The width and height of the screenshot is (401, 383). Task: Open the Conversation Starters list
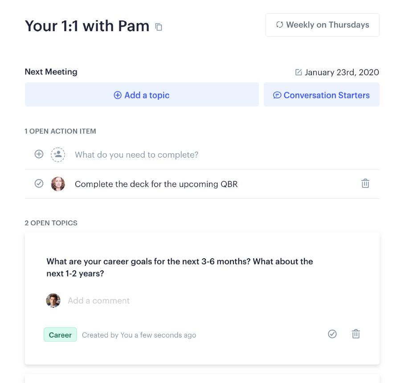pos(321,94)
